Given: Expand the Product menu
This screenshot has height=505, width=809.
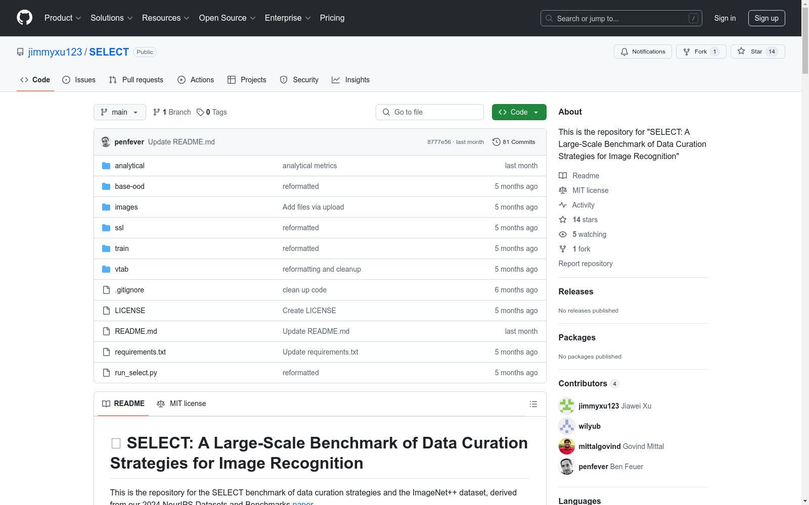Looking at the screenshot, I should pos(63,18).
